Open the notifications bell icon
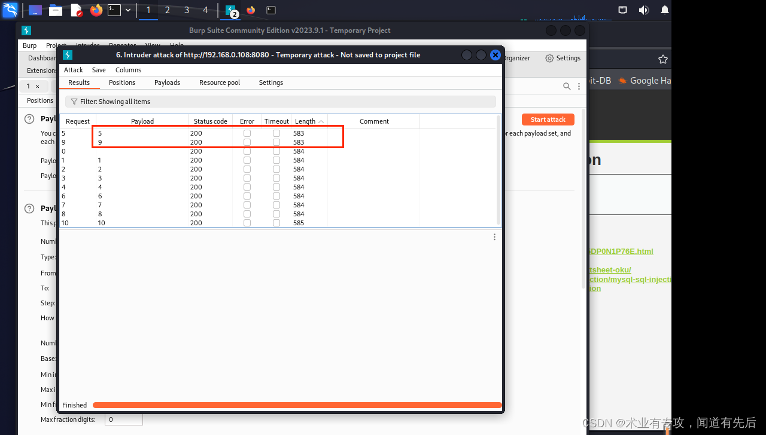This screenshot has width=766, height=435. [x=664, y=10]
